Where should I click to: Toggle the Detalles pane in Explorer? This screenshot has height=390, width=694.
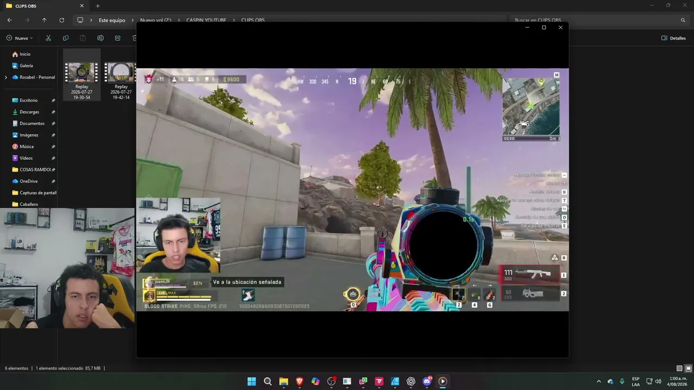click(x=673, y=38)
